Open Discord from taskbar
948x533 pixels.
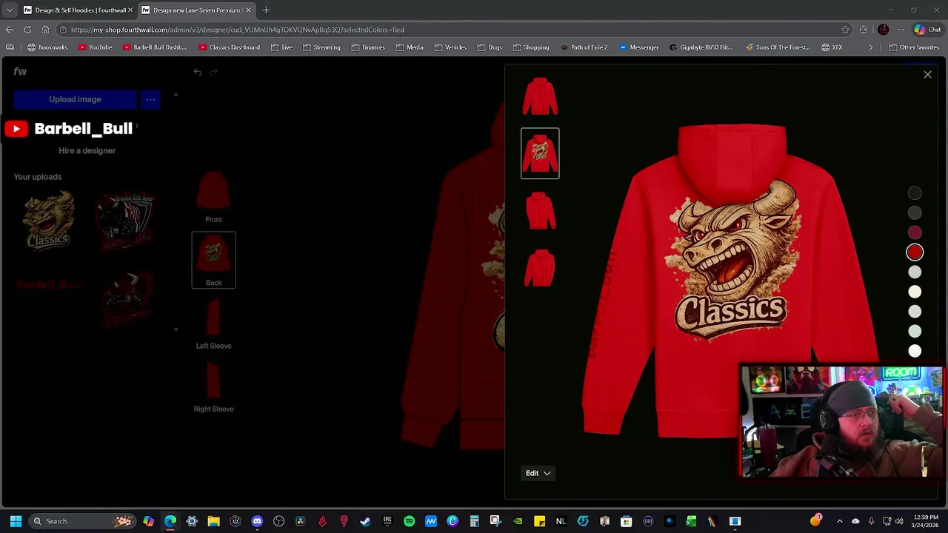point(257,521)
